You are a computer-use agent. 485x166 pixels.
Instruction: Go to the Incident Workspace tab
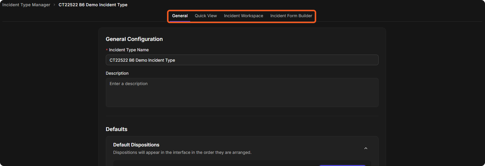pos(243,16)
